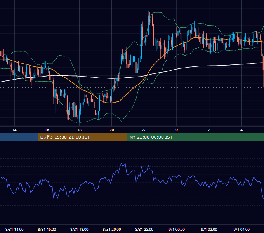Click the blue session bar before ロンドン
The height and width of the screenshot is (233, 264).
pyautogui.click(x=19, y=137)
